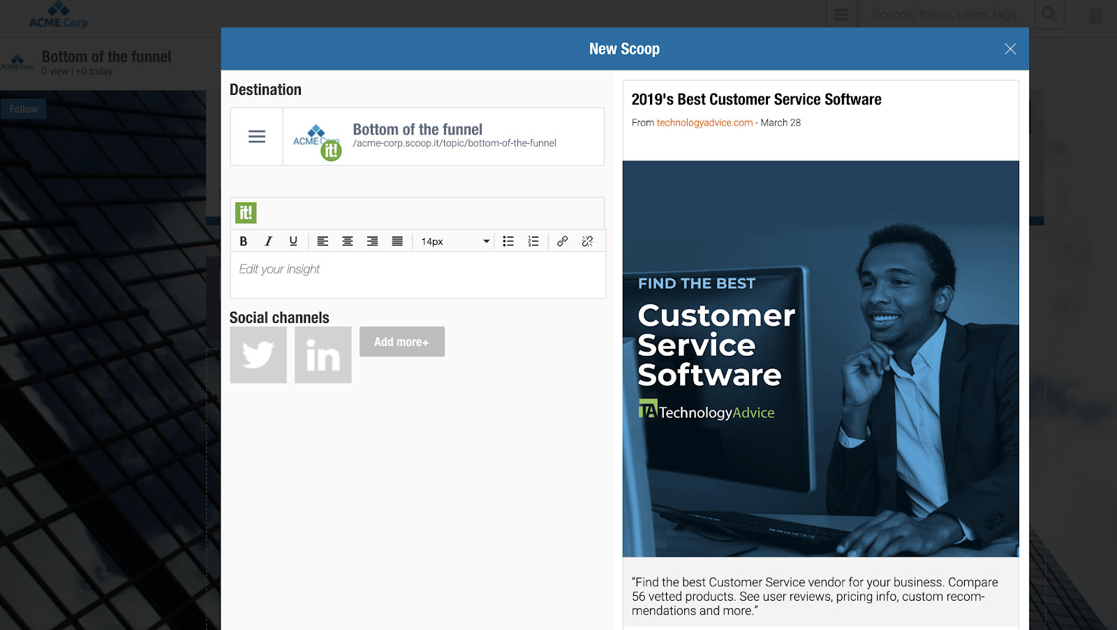Viewport: 1117px width, 630px height.
Task: Justify the insight text
Action: 397,241
